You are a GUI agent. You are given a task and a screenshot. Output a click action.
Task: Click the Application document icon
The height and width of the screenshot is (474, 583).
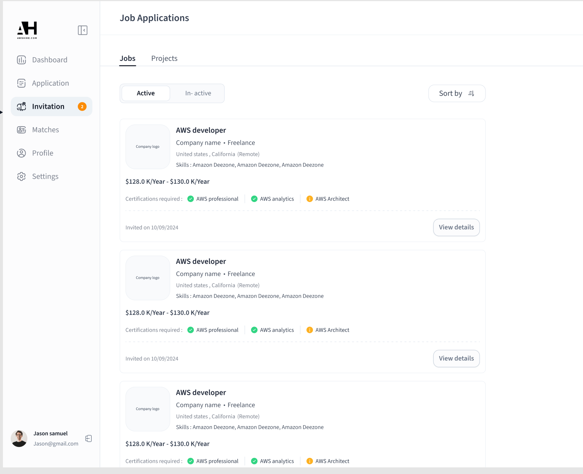22,83
